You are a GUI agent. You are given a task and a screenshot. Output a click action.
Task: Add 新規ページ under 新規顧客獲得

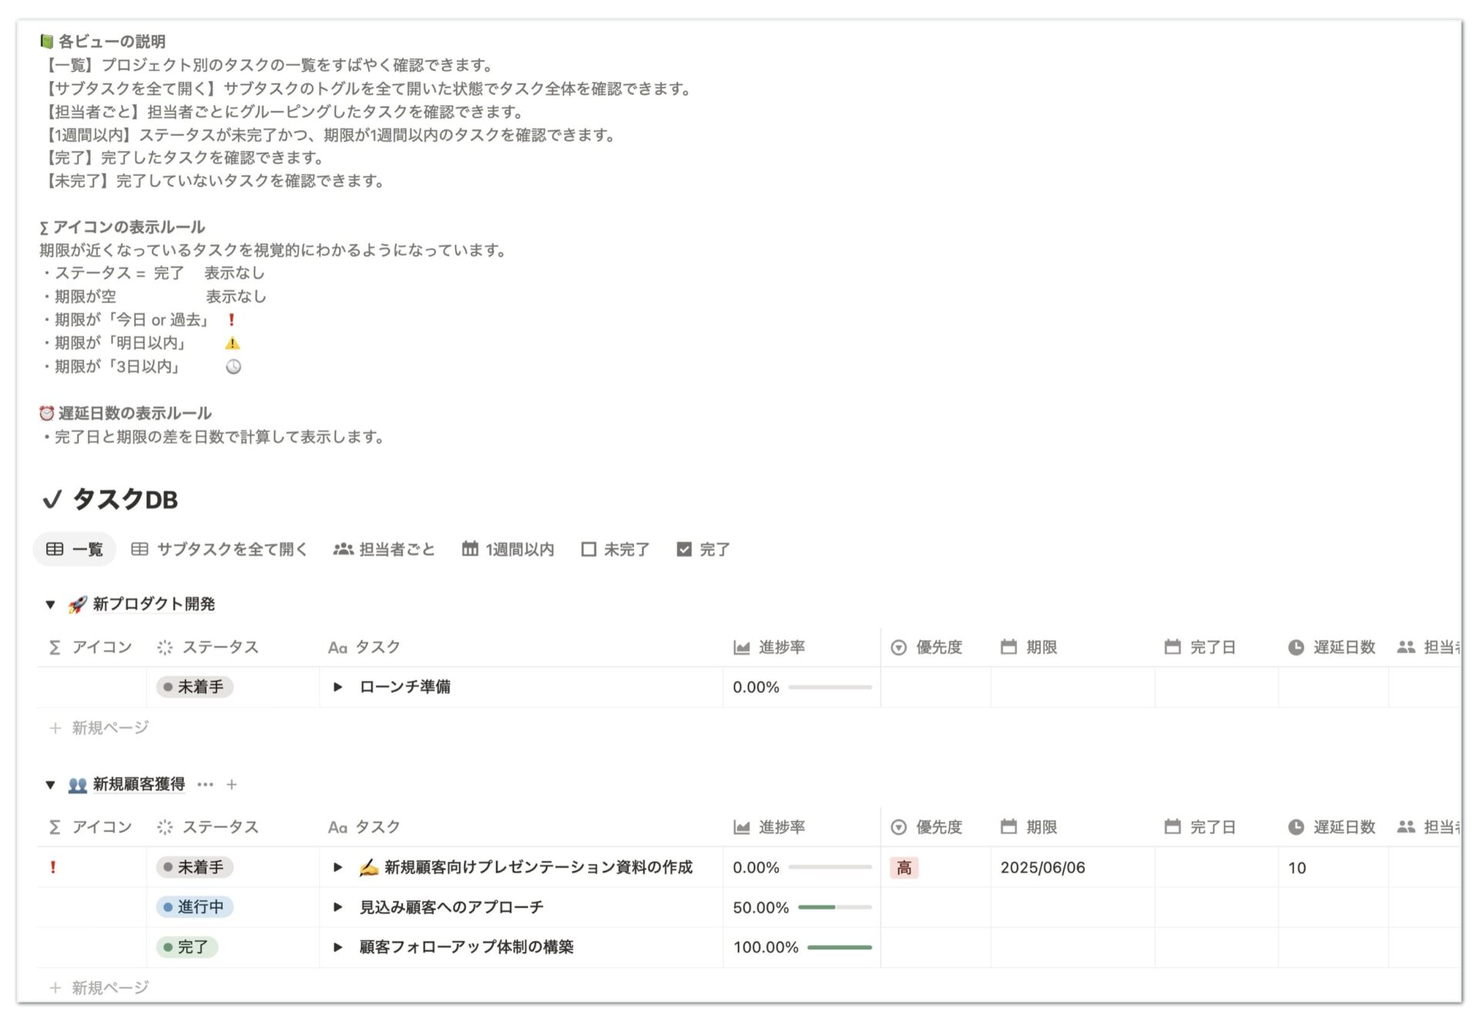[99, 987]
